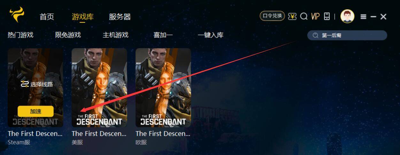This screenshot has width=400, height=155.
Task: Open the 首页 tab
Action: pos(47,17)
